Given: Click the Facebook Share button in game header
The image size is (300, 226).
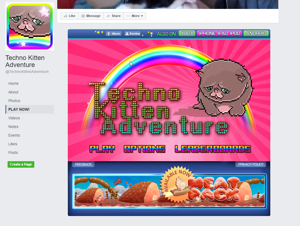Looking at the screenshot, I should click(x=114, y=34).
